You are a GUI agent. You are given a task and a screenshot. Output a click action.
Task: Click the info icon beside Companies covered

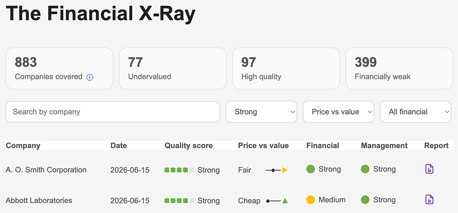point(90,77)
